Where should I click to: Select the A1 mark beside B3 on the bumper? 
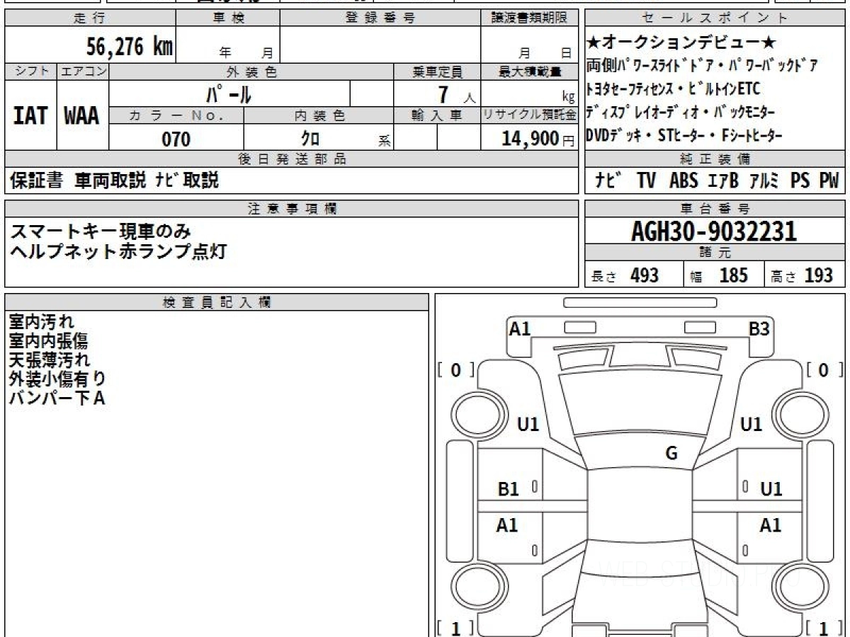click(x=521, y=328)
